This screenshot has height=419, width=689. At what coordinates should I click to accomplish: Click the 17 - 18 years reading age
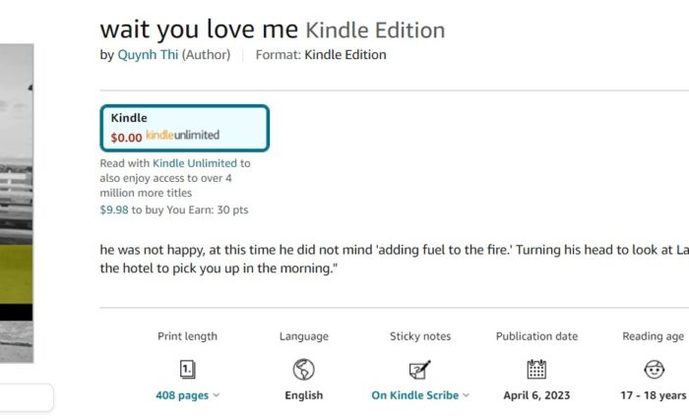tap(653, 395)
